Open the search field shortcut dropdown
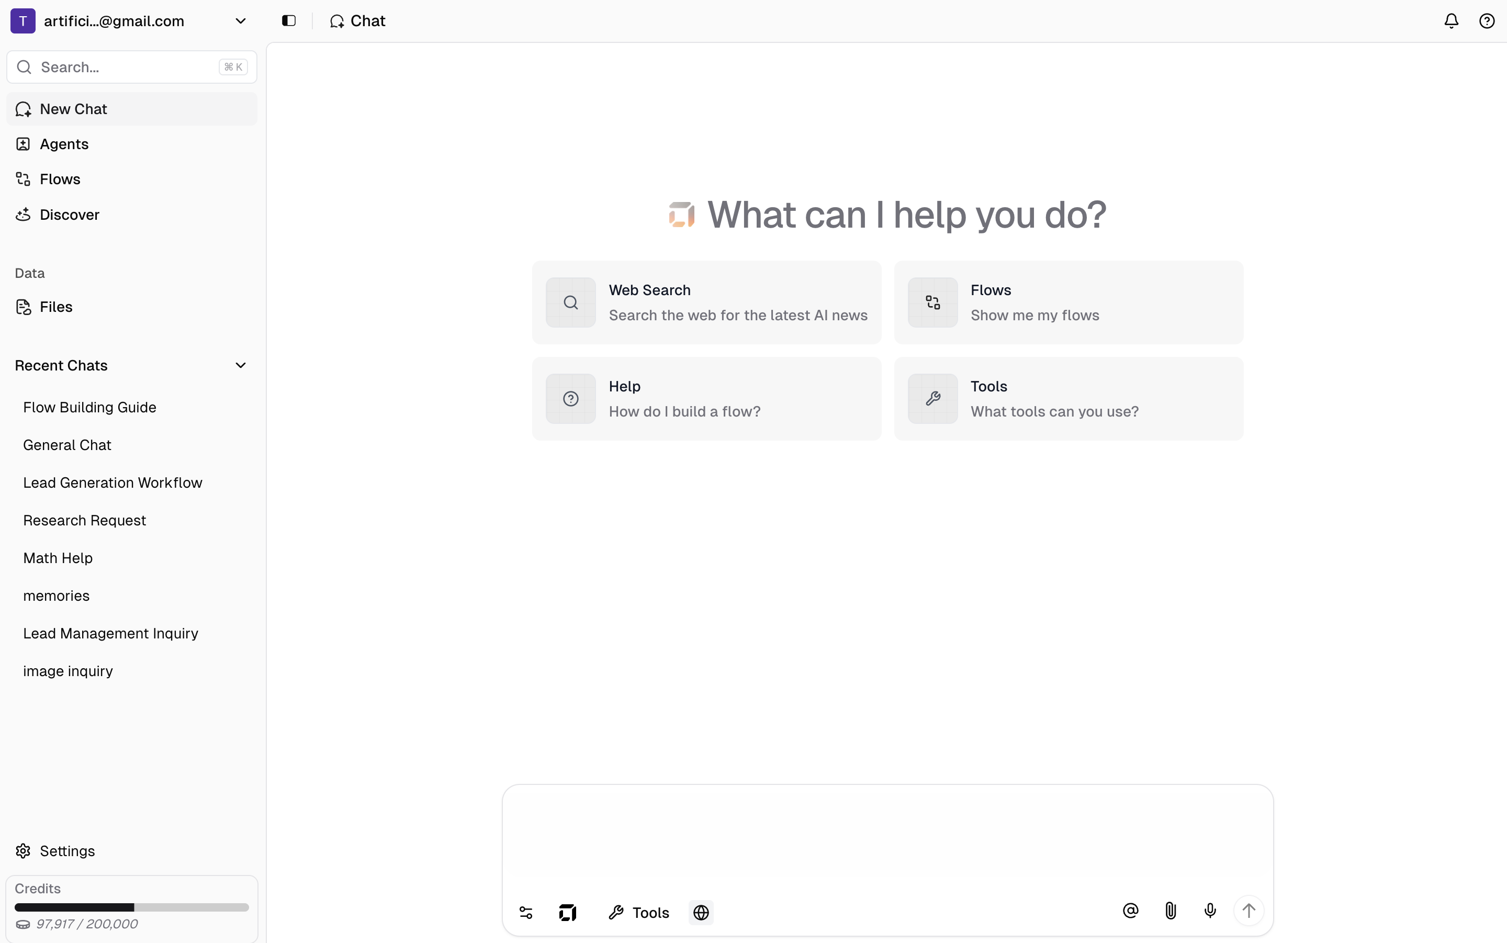 (233, 67)
